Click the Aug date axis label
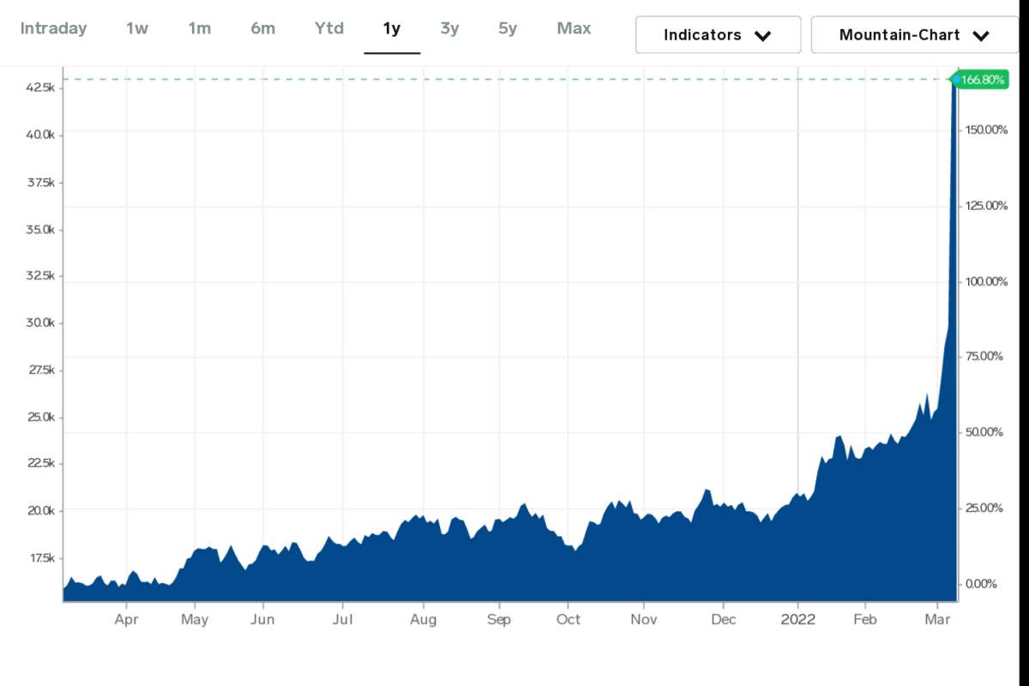Screen dimensions: 1029x686 423,619
